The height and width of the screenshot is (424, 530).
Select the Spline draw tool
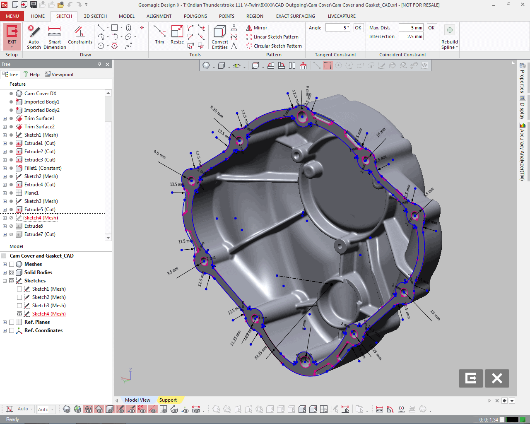pyautogui.click(x=128, y=46)
